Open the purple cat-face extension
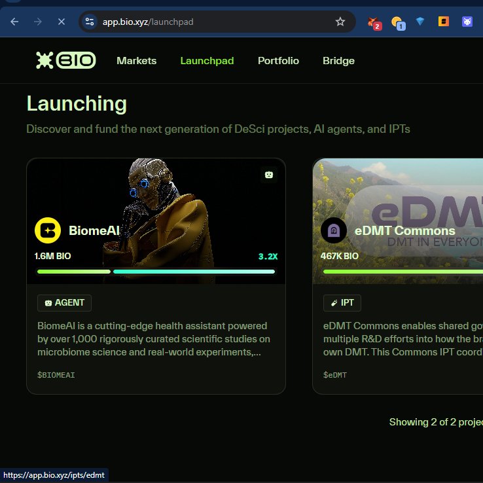The height and width of the screenshot is (483, 483). [x=467, y=22]
